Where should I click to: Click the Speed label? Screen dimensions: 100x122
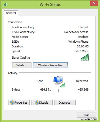pyautogui.click(x=16, y=51)
